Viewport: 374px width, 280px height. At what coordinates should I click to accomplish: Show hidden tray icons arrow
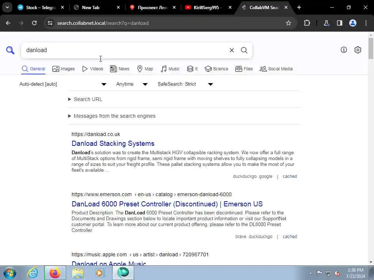310,273
